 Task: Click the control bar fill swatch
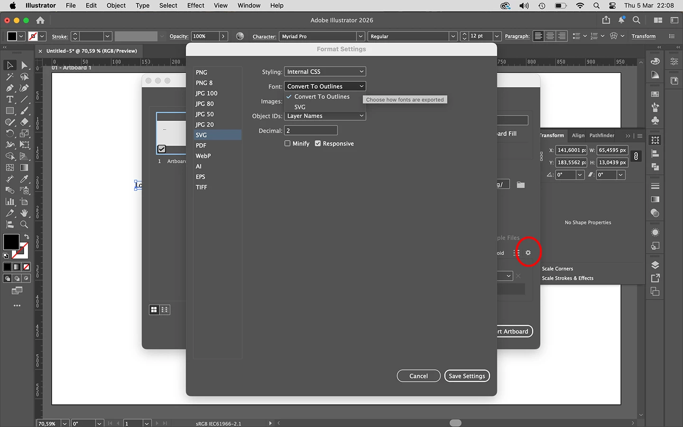pos(12,36)
